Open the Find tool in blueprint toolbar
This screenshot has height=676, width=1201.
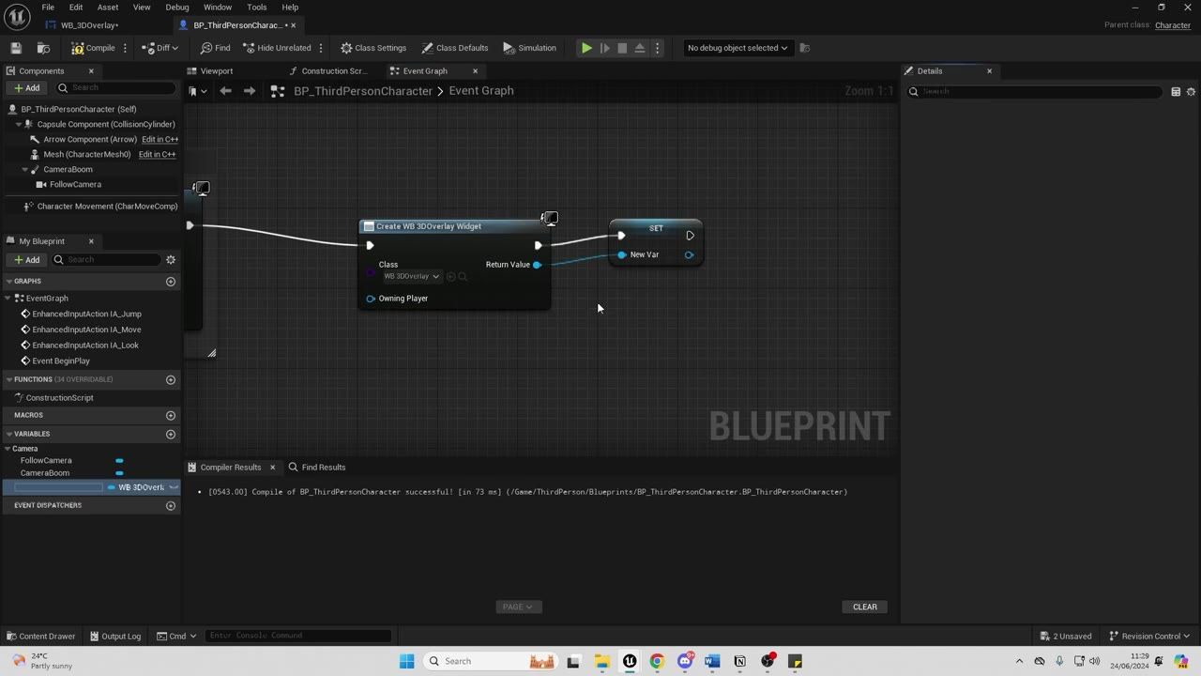click(215, 48)
